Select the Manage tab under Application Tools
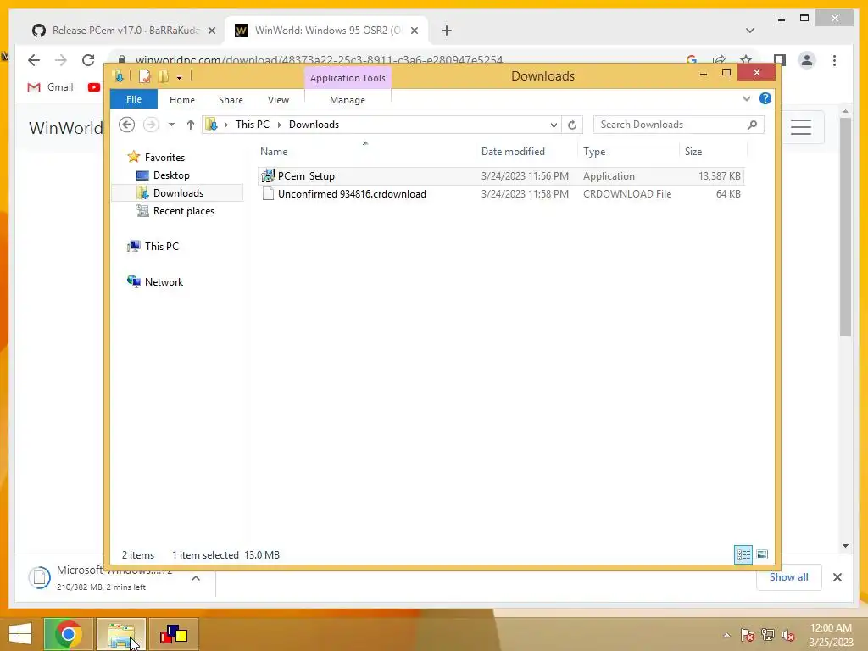868x651 pixels. click(x=348, y=100)
